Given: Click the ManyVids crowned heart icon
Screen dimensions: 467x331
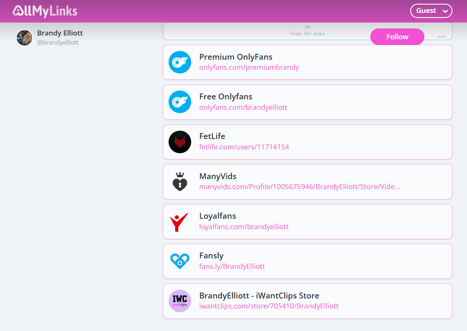Looking at the screenshot, I should click(180, 182).
